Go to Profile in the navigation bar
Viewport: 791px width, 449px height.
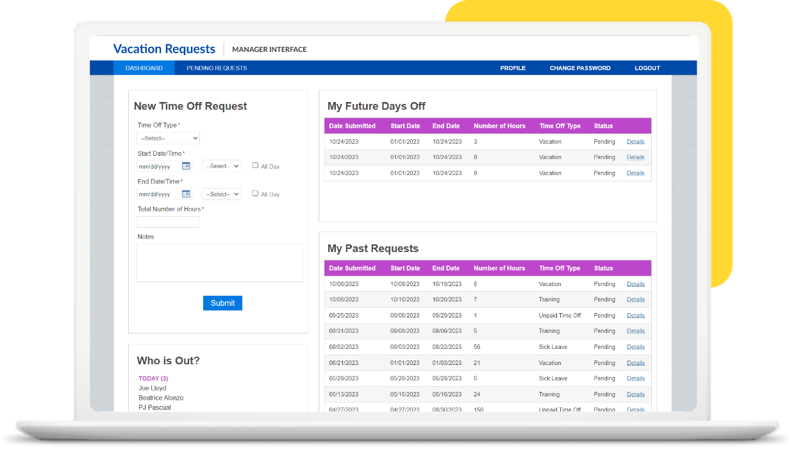click(513, 68)
